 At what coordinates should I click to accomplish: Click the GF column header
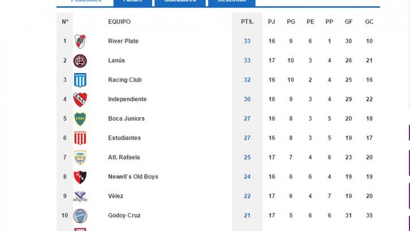[348, 22]
